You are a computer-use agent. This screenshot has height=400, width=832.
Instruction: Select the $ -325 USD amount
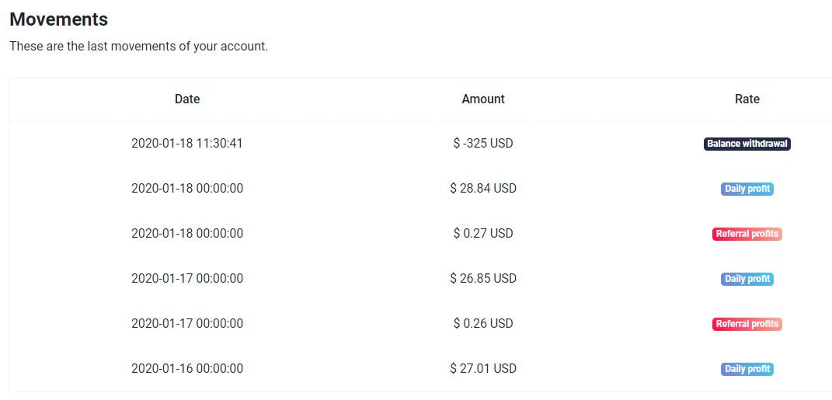pyautogui.click(x=483, y=143)
